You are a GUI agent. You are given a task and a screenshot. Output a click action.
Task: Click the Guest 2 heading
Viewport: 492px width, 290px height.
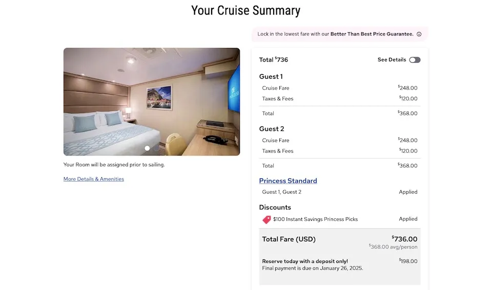[x=272, y=129]
